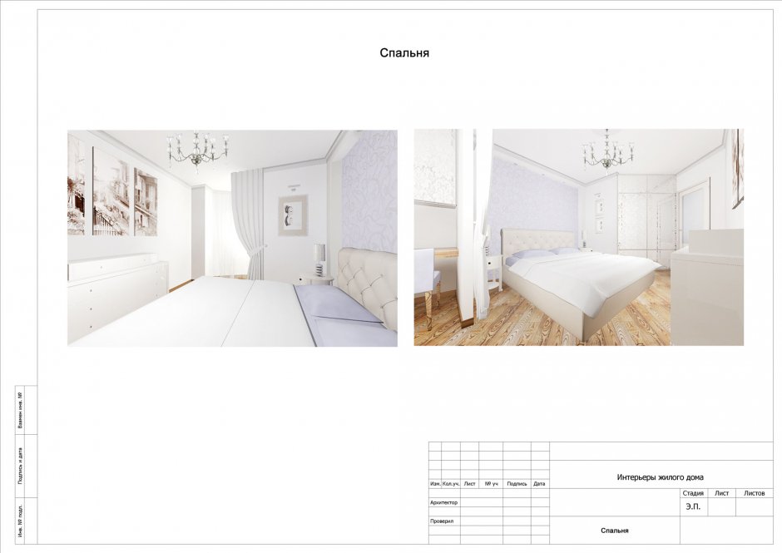This screenshot has width=782, height=553.
Task: Click the white dresser in the left render
Action: point(116,291)
